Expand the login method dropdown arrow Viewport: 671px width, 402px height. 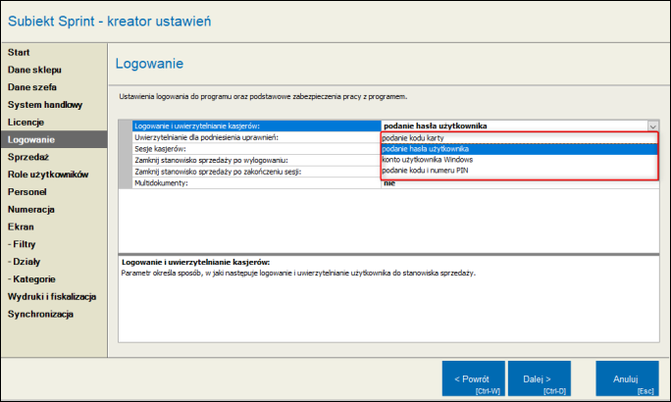(x=652, y=126)
